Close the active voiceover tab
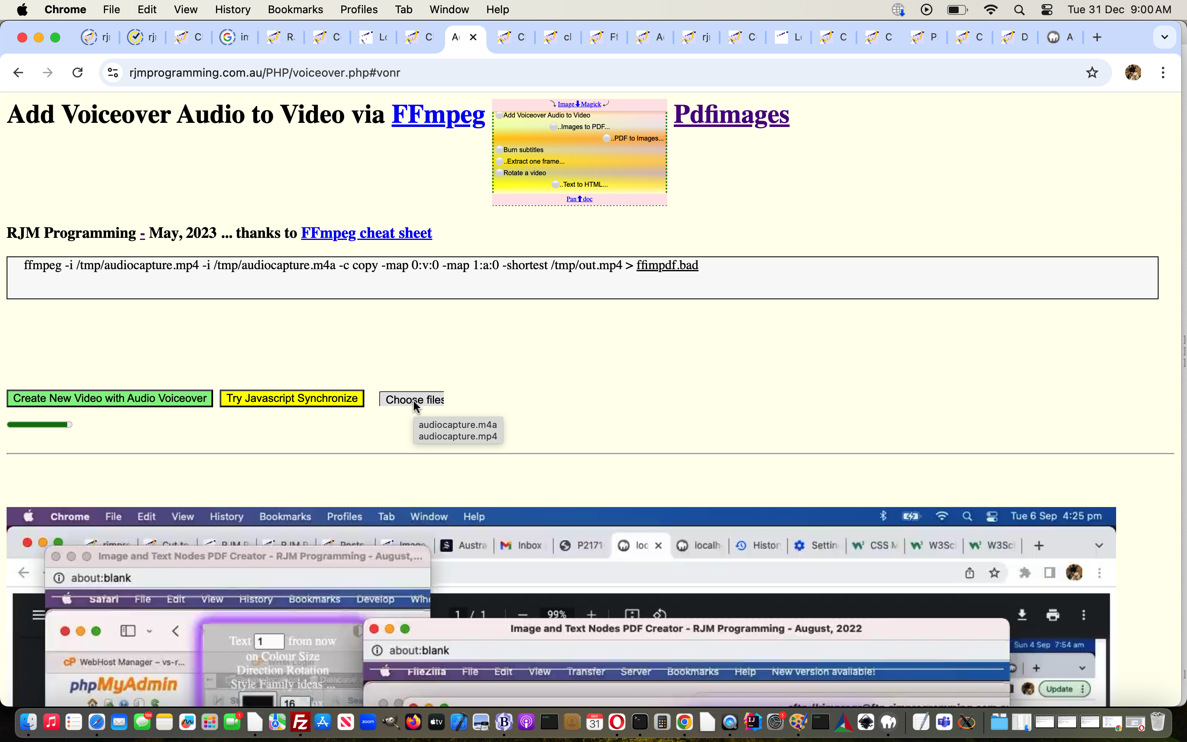The width and height of the screenshot is (1187, 742). [x=473, y=37]
